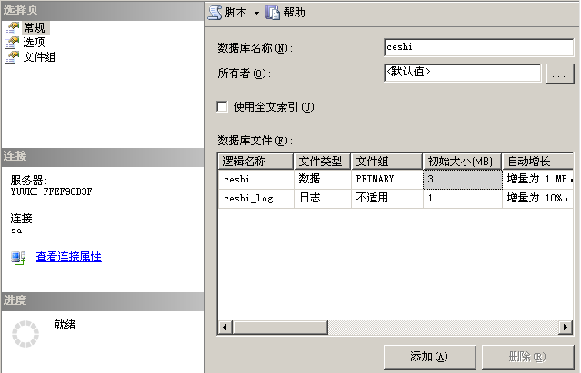Click the 逻辑名称 column header
This screenshot has width=581, height=373.
click(x=255, y=162)
